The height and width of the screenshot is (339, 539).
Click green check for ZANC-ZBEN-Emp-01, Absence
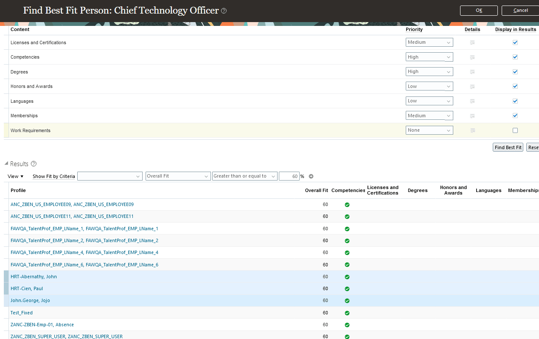[x=347, y=325]
